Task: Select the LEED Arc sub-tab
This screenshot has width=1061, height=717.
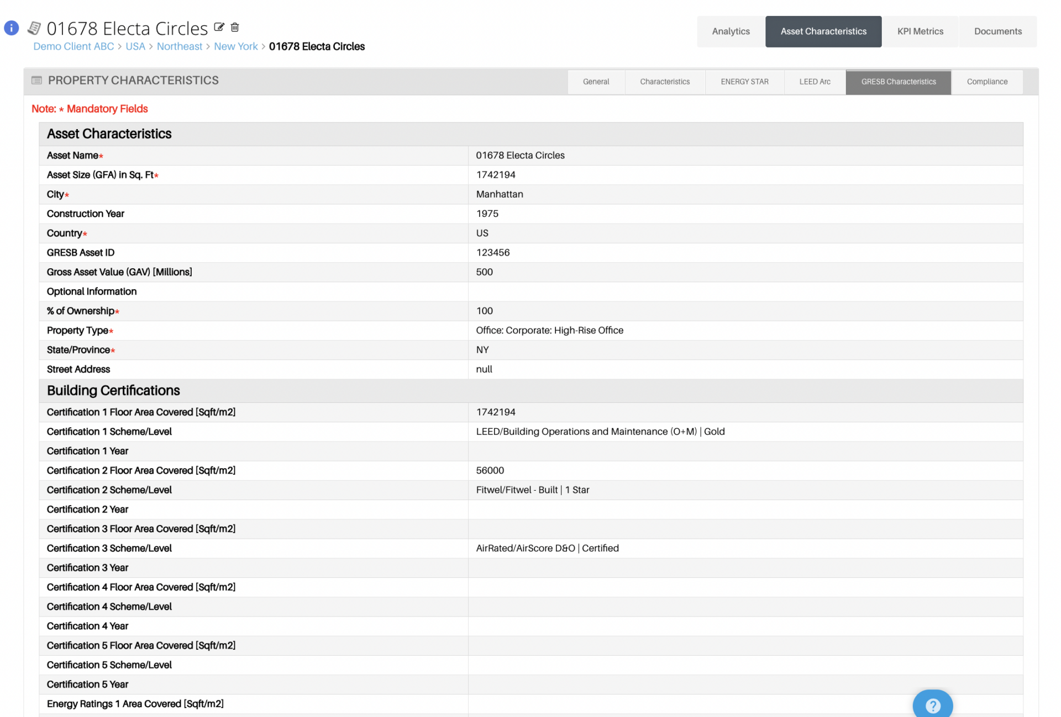Action: (814, 82)
